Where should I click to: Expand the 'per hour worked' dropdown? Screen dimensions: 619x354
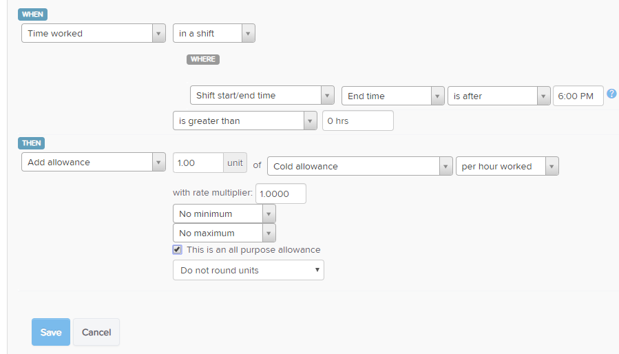pyautogui.click(x=507, y=167)
